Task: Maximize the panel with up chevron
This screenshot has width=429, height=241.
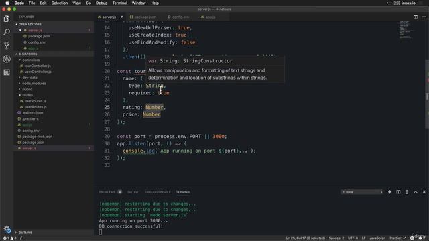Action: (416, 192)
